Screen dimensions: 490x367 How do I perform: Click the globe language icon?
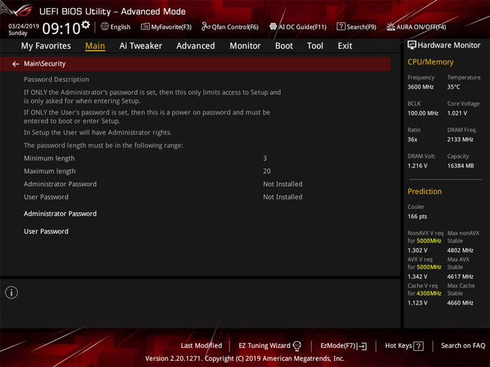[105, 27]
